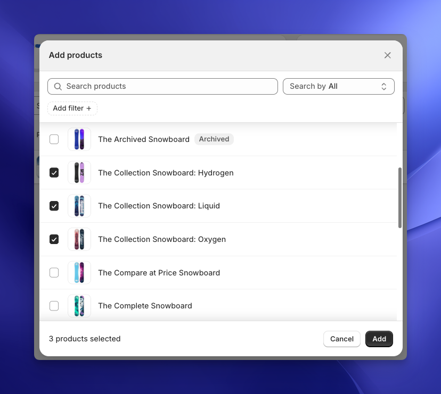Tick The Compare at Price Snowboard checkbox

pyautogui.click(x=54, y=273)
